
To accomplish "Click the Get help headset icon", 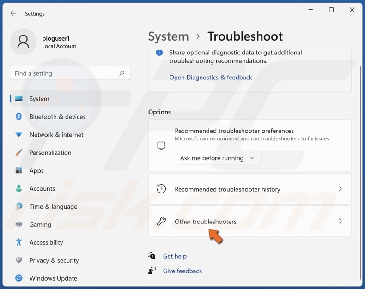I will 152,256.
